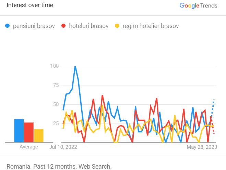The height and width of the screenshot is (170, 226).
Task: Click the 100 value on the y-axis
Action: pos(54,66)
